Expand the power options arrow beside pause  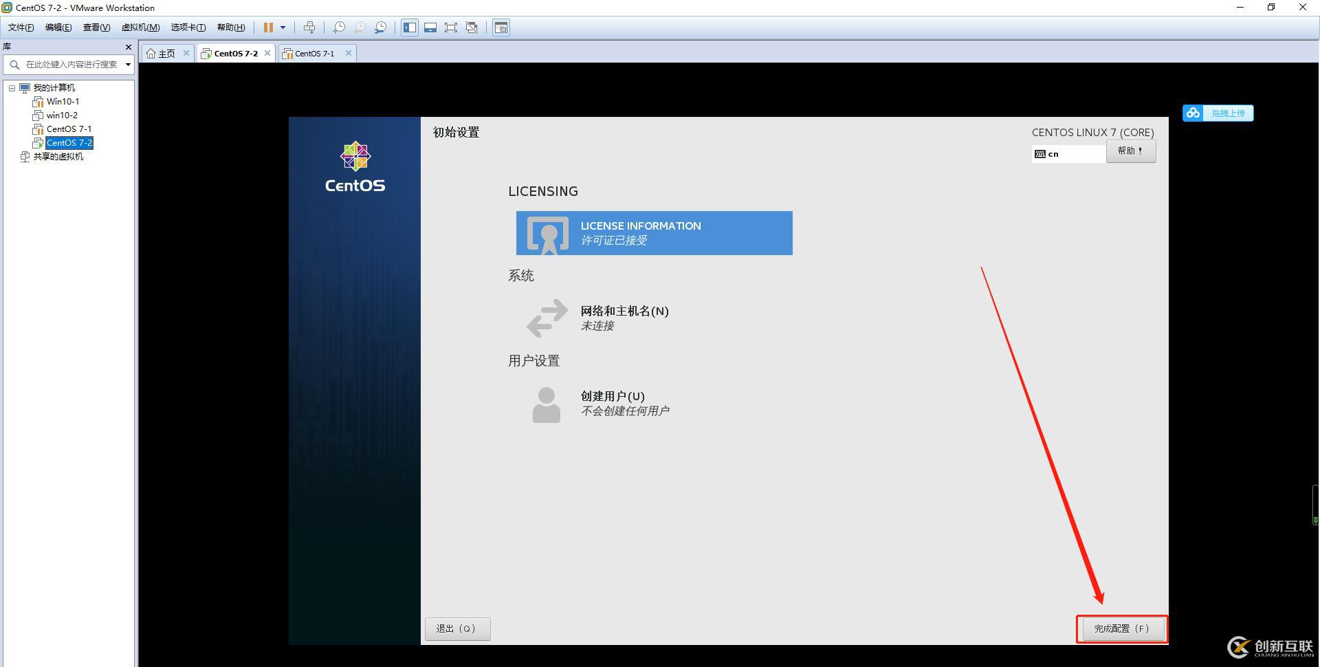pyautogui.click(x=283, y=28)
